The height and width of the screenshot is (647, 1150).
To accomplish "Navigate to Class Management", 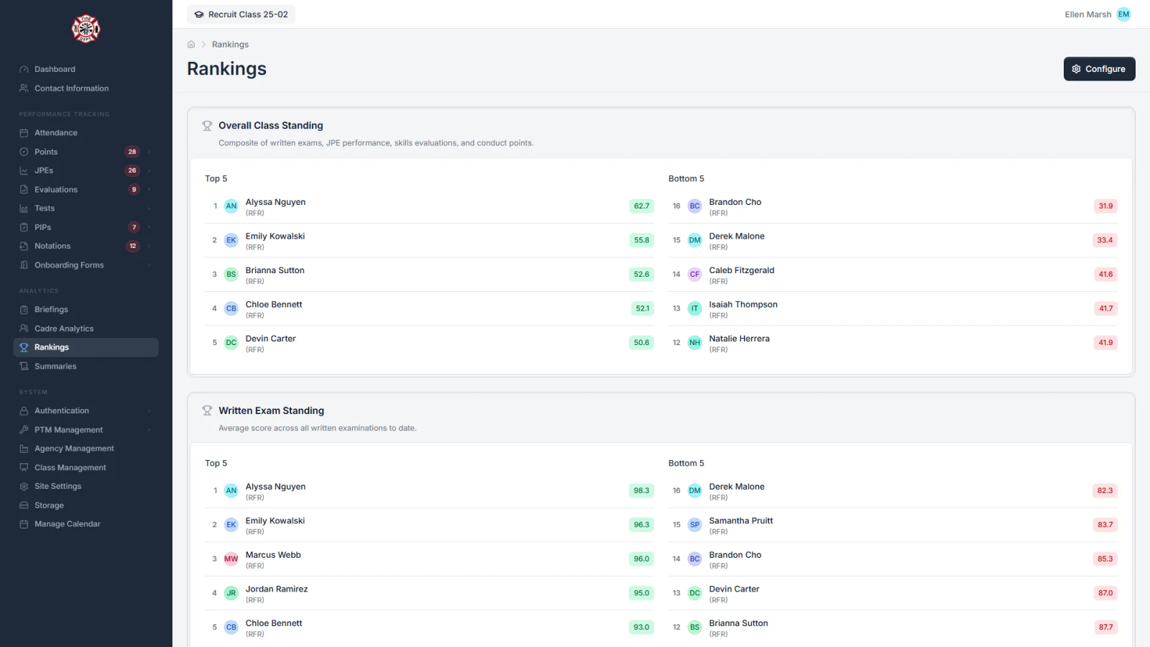I will point(86,467).
